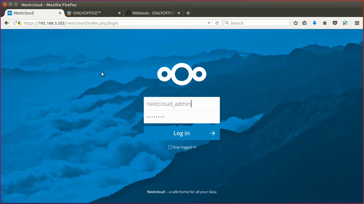This screenshot has height=204, width=364.
Task: Switch to the ONLYOFFICE tab
Action: 94,13
